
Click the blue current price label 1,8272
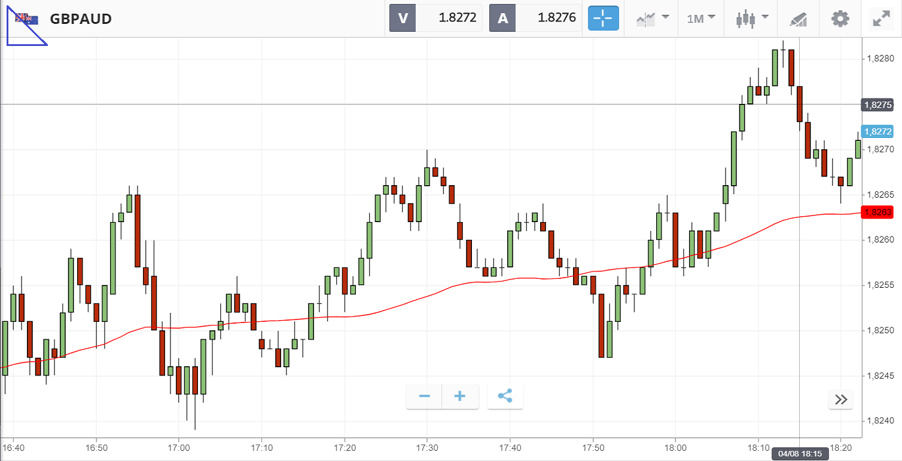coord(877,131)
